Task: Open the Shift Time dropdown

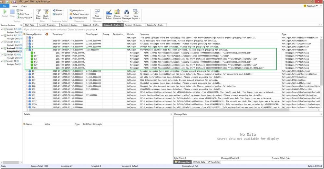Action: (x=24, y=14)
